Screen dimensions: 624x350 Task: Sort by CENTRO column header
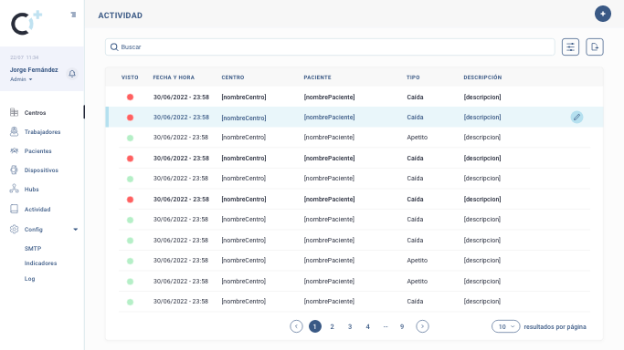[233, 77]
